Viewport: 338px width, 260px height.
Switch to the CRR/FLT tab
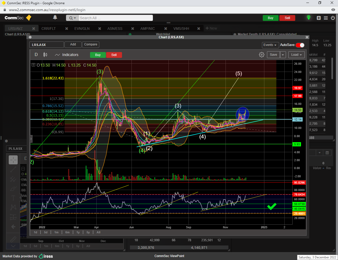49,29
